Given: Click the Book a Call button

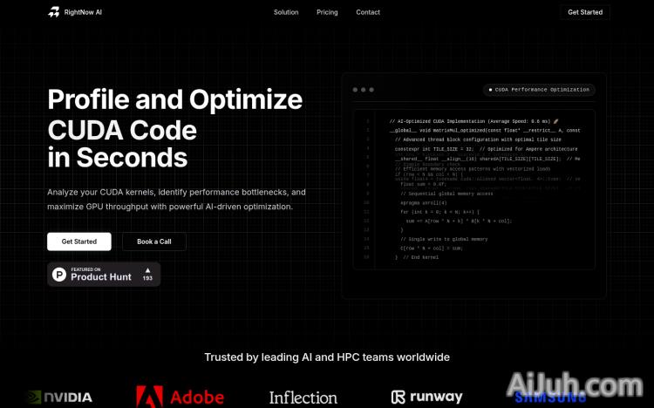Looking at the screenshot, I should [154, 241].
